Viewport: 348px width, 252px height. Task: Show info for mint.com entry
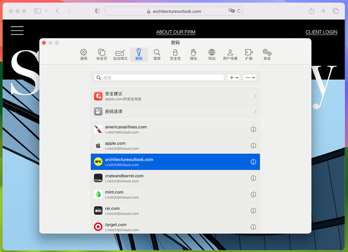coord(253,194)
